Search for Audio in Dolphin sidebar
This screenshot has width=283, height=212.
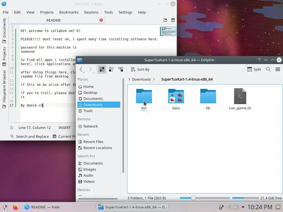tap(99, 175)
